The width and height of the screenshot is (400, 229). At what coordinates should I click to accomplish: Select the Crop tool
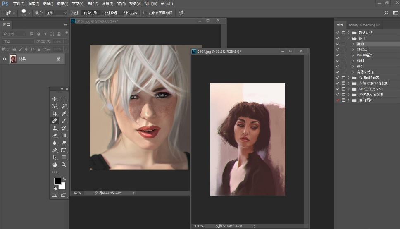54,113
